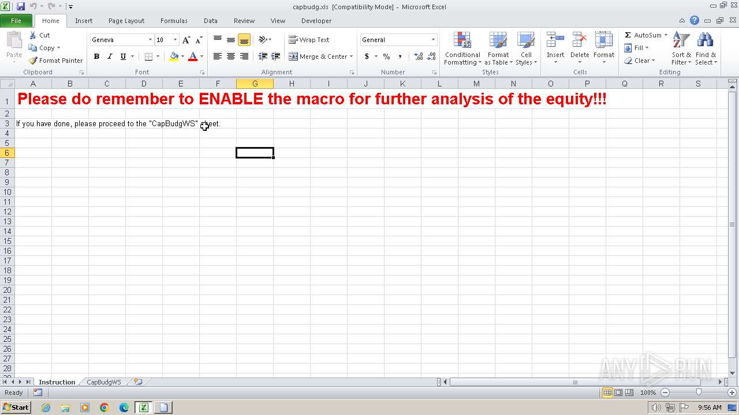Viewport: 739px width, 415px height.
Task: Set bottom vertical alignment
Action: click(244, 40)
